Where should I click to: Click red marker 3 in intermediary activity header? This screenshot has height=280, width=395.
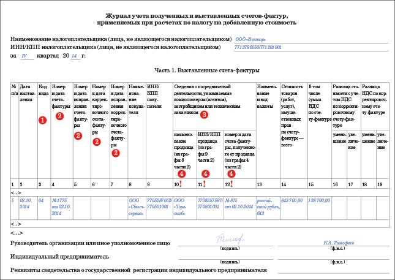[205, 115]
